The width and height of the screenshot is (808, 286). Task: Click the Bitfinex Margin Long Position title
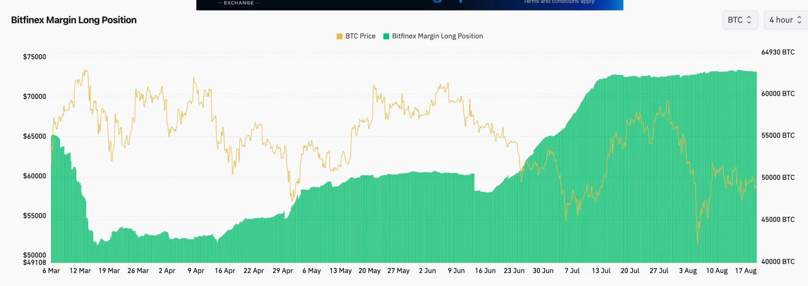(x=74, y=20)
